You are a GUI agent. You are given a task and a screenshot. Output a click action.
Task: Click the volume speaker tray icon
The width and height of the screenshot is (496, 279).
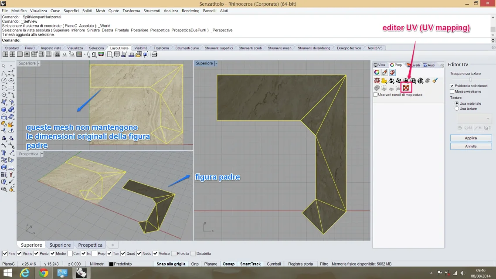(x=463, y=273)
